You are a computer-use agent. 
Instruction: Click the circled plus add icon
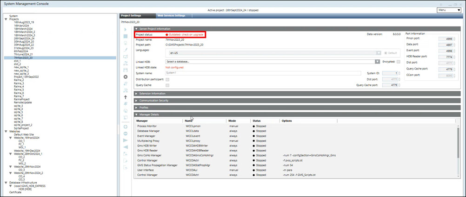[126, 127]
